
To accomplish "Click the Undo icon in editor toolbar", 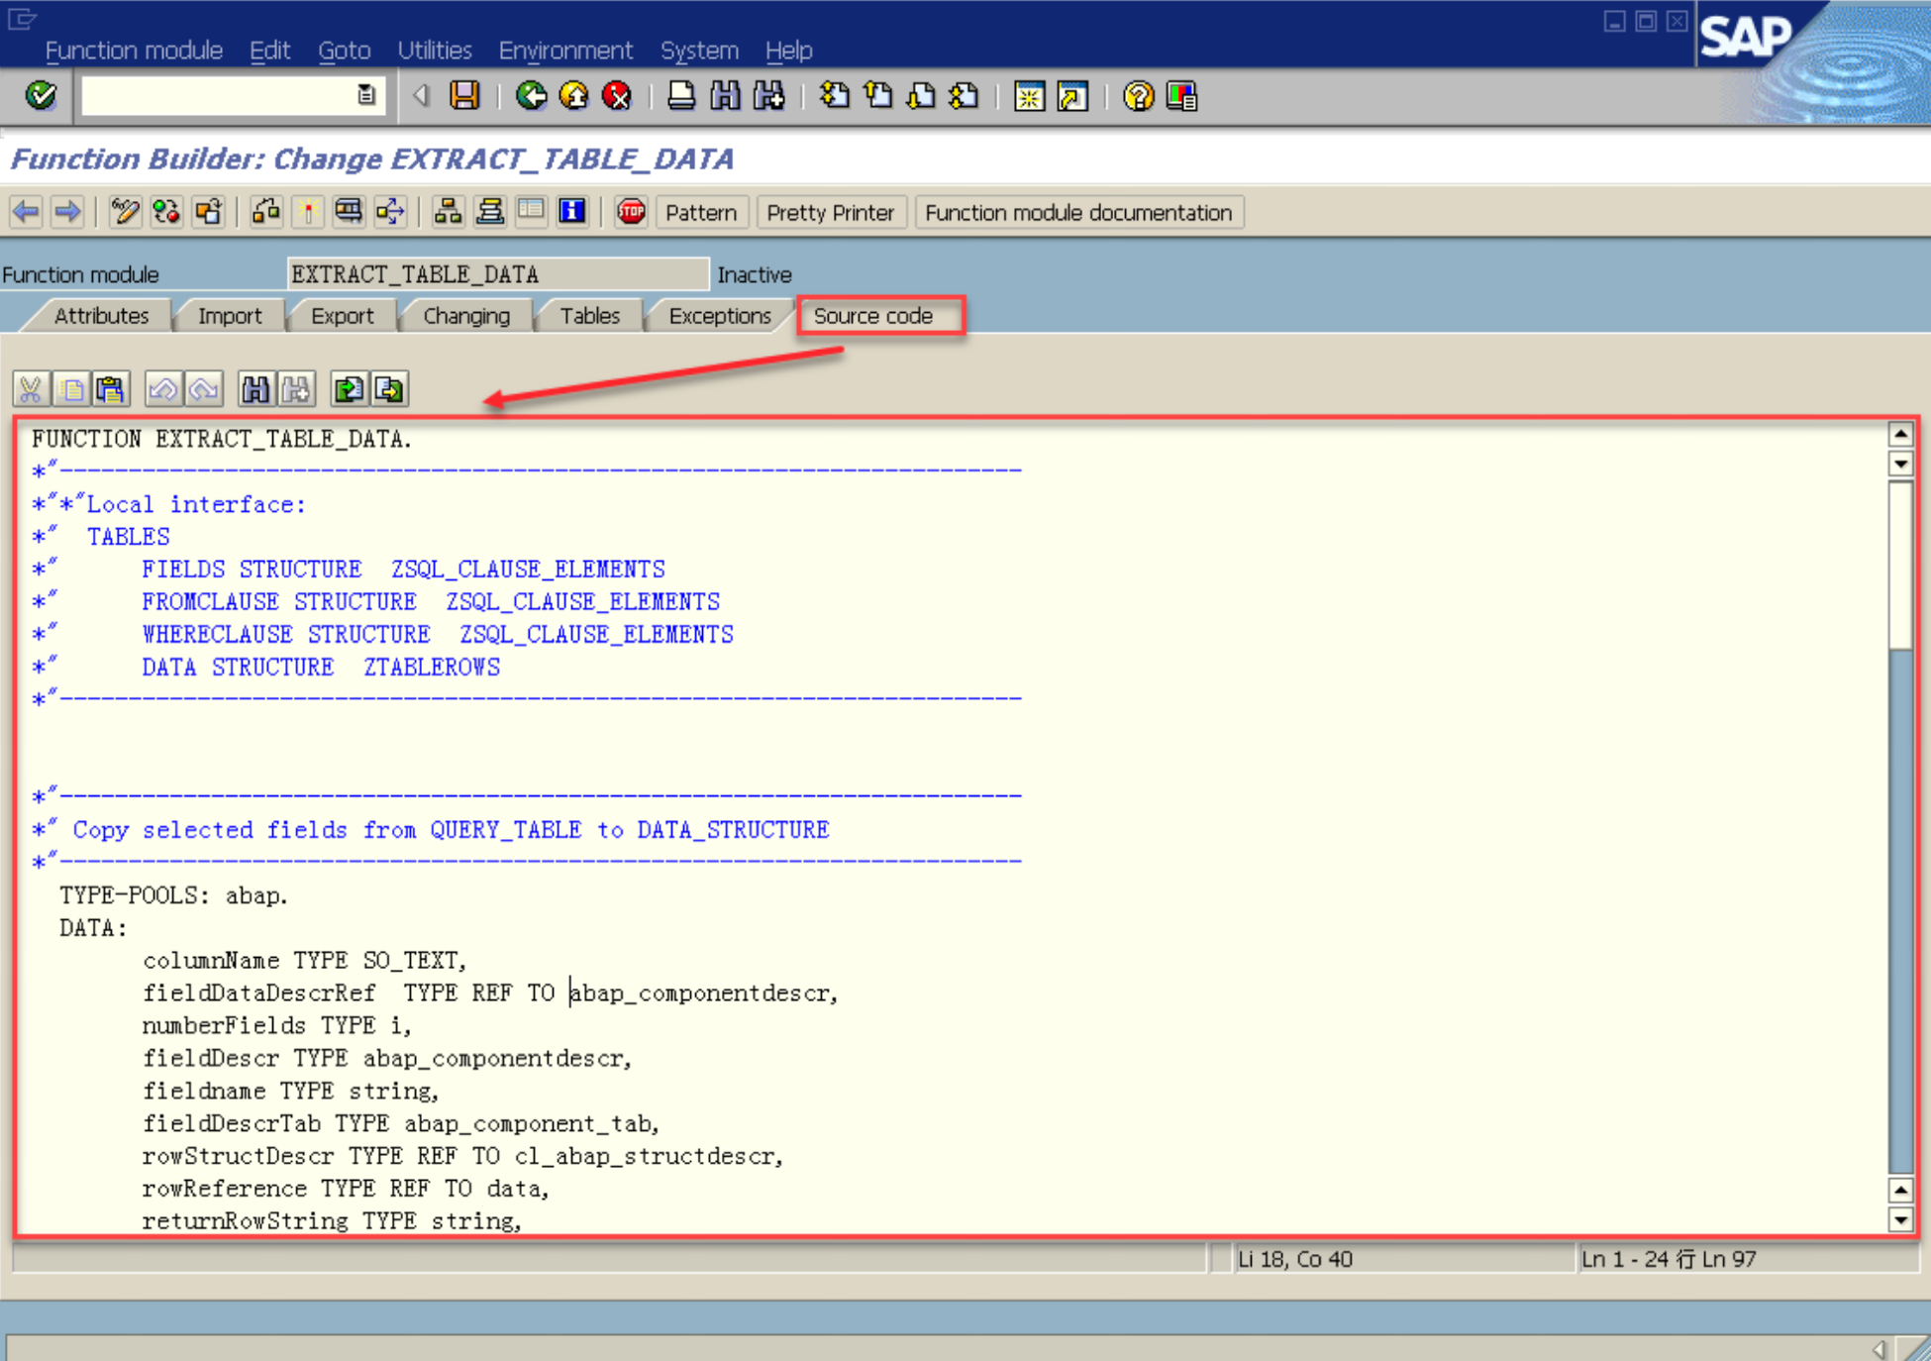I will point(163,389).
